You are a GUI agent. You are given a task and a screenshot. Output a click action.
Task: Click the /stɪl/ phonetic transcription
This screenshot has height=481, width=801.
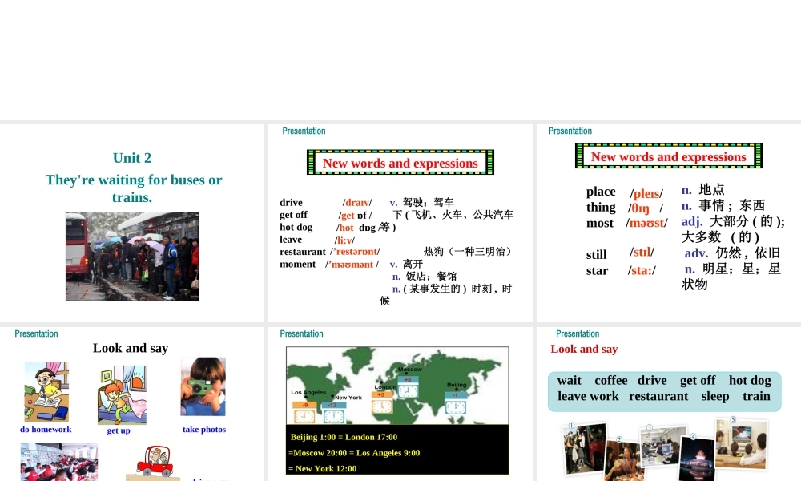click(642, 252)
